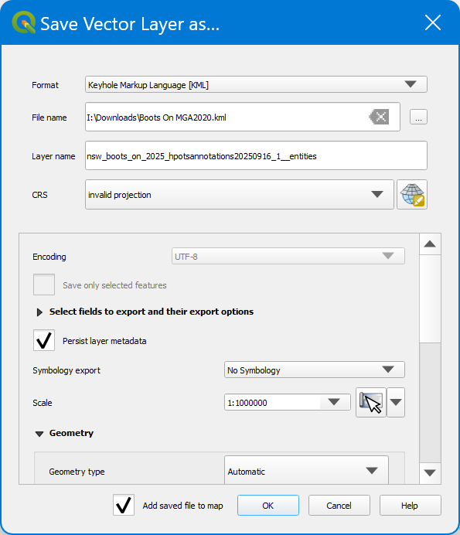Click the scrollbar down arrow

430,473
